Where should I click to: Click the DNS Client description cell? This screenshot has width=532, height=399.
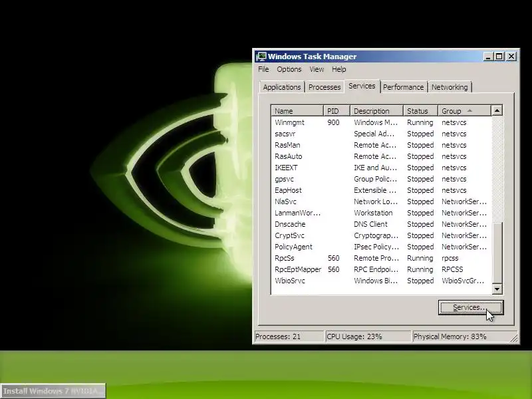[370, 224]
